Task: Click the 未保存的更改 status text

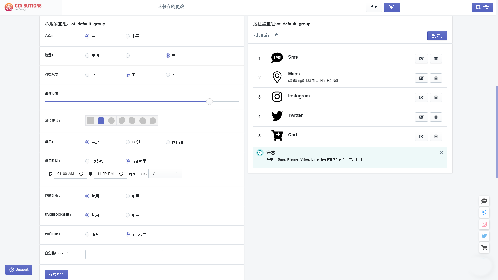Action: (171, 7)
